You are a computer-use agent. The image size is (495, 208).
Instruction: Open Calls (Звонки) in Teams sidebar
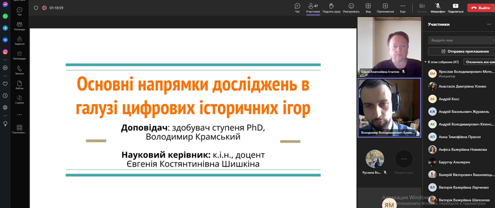coord(19,70)
